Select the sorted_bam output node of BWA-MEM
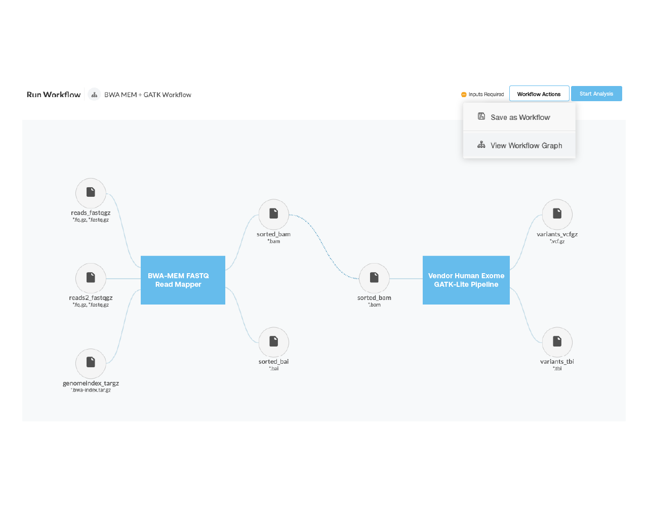This screenshot has width=648, height=518. (274, 214)
